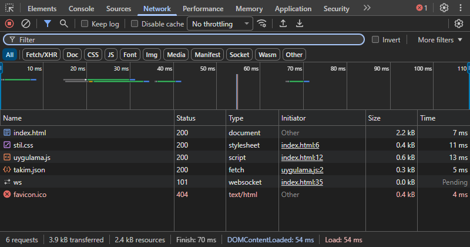Click favicon.ico error icon
470x247 pixels.
[7, 194]
